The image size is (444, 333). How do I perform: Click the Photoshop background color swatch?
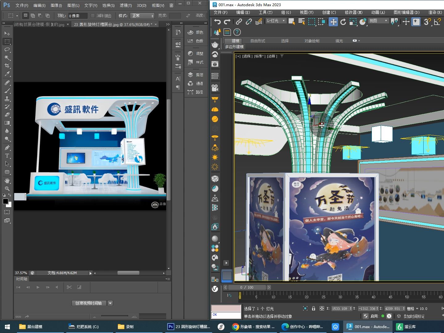click(10, 205)
